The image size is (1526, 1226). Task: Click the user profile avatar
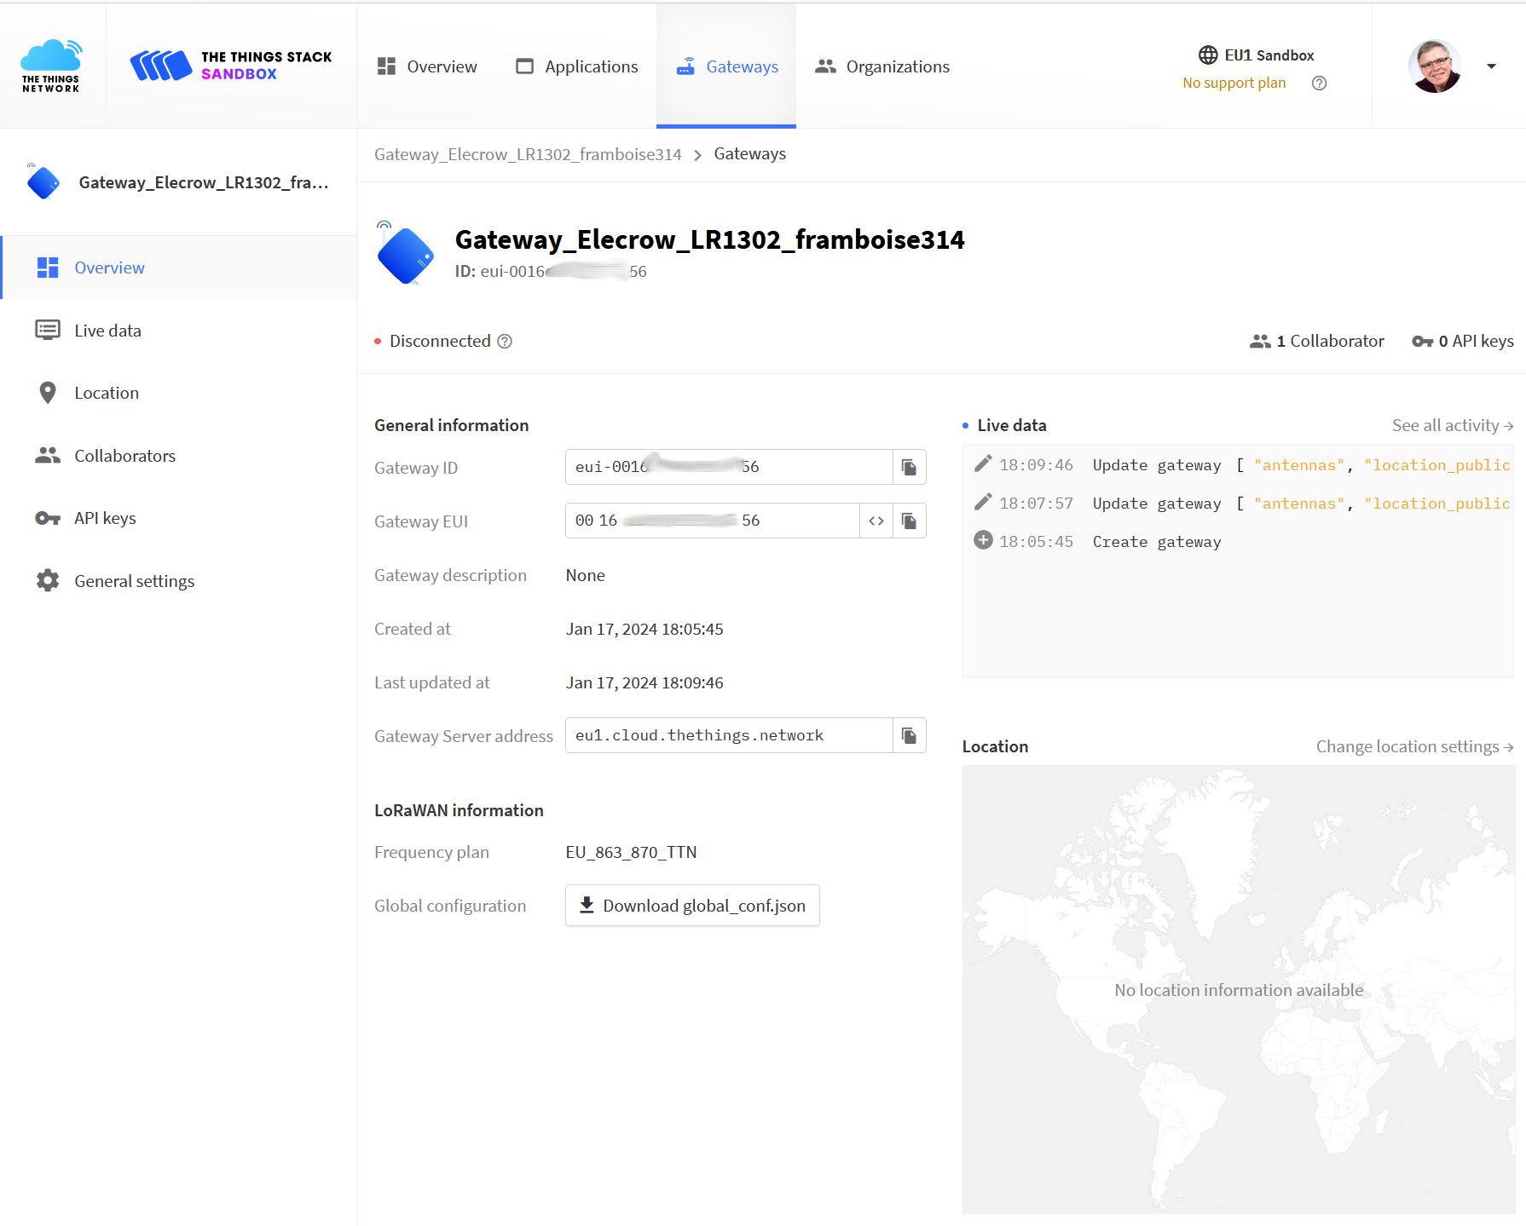click(x=1435, y=66)
